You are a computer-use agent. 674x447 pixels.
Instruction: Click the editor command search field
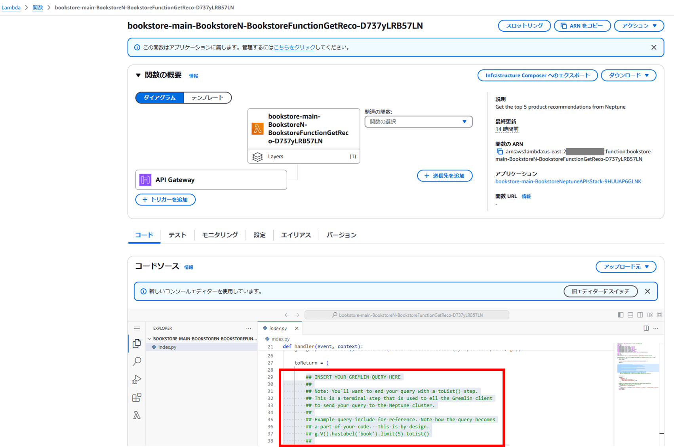pyautogui.click(x=407, y=315)
